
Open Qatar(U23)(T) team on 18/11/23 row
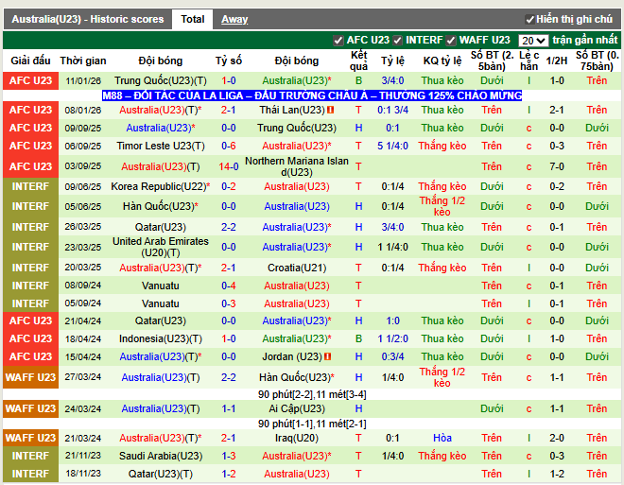pos(161,474)
